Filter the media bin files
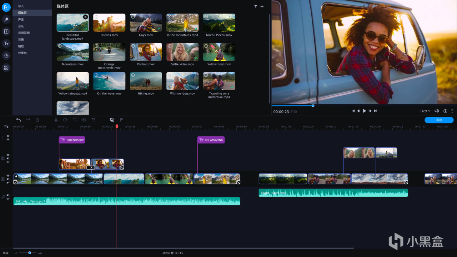The height and width of the screenshot is (257, 457). coord(256,6)
